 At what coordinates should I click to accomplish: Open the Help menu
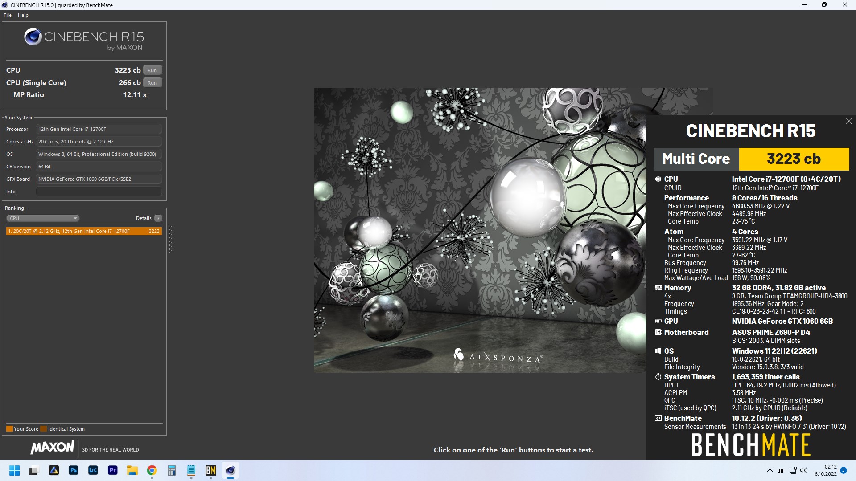click(x=23, y=15)
